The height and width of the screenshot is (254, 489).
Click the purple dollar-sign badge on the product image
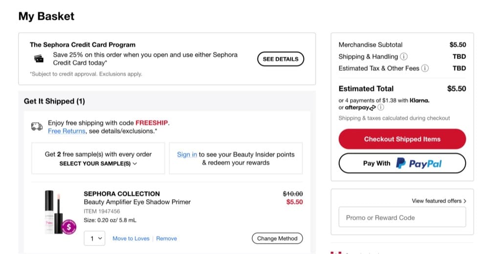click(x=69, y=227)
